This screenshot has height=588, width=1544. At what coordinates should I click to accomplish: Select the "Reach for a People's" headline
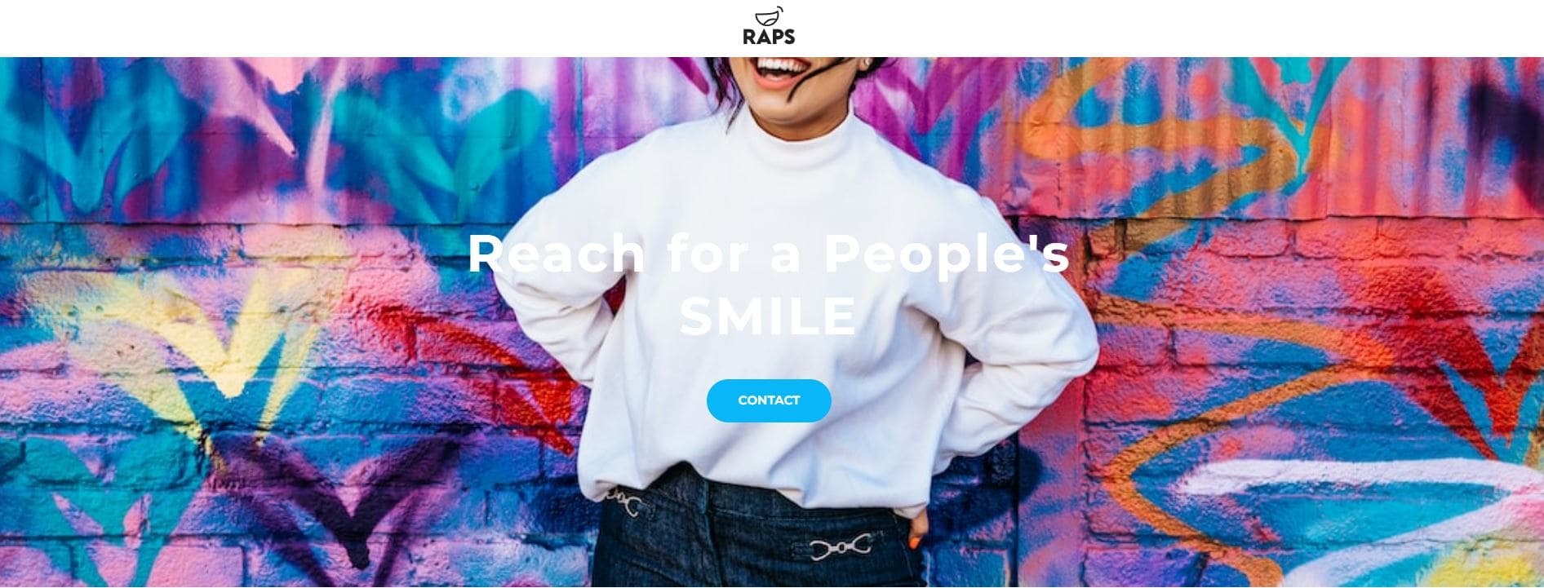click(769, 254)
